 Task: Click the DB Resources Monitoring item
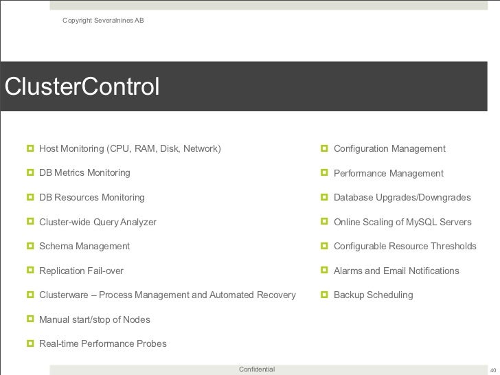coord(91,197)
